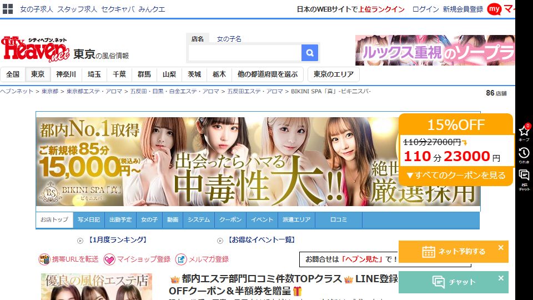Click 東京都エステ・アロマ breadcrumb
The width and height of the screenshot is (533, 300).
94,91
